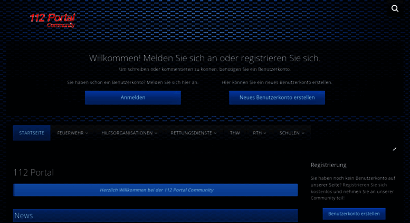Expand the Rettungsdienste dropdown chevron
Viewport: 410px width, 223px height.
pyautogui.click(x=215, y=133)
